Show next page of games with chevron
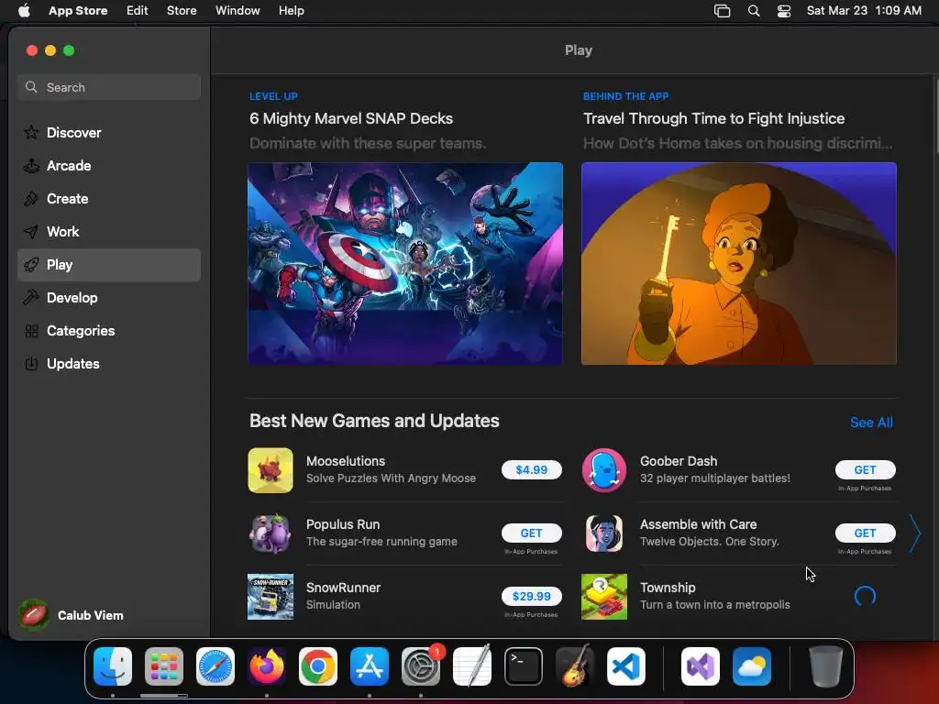This screenshot has height=704, width=939. coord(915,533)
